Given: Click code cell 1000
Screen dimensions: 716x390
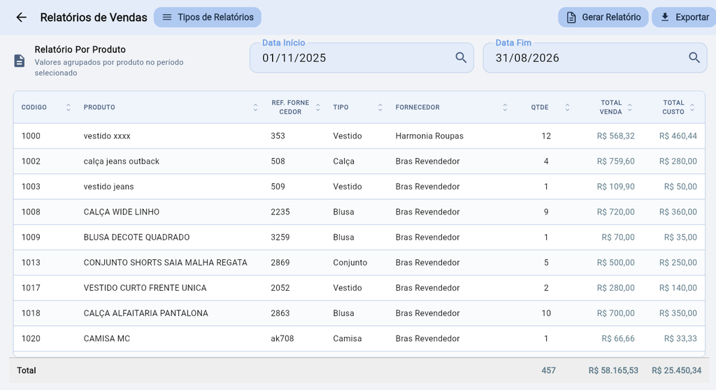Looking at the screenshot, I should [31, 136].
